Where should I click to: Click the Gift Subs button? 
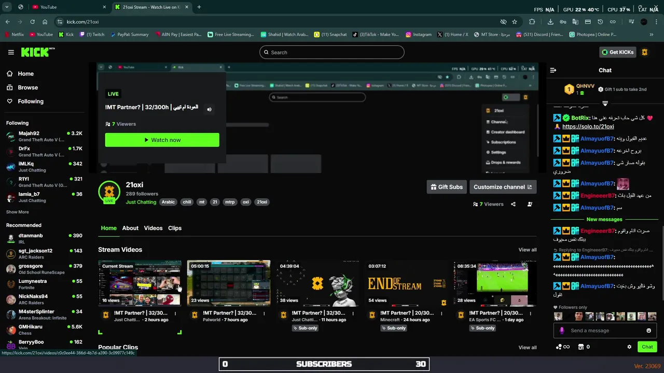[x=446, y=187]
